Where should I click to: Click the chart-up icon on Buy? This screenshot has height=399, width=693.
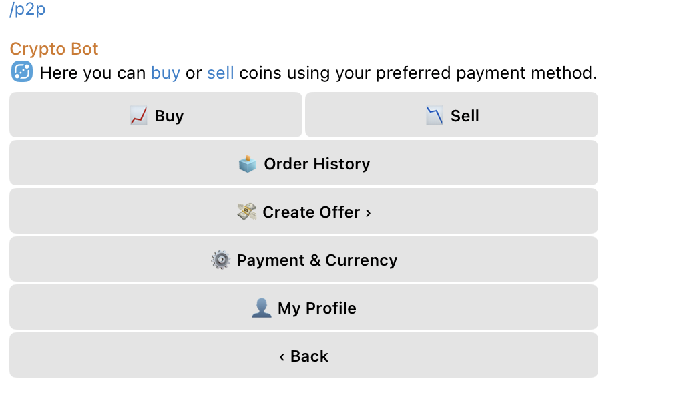pyautogui.click(x=139, y=116)
